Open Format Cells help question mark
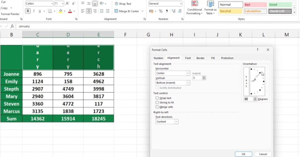Viewport: 300px width, 157px height. click(258, 50)
